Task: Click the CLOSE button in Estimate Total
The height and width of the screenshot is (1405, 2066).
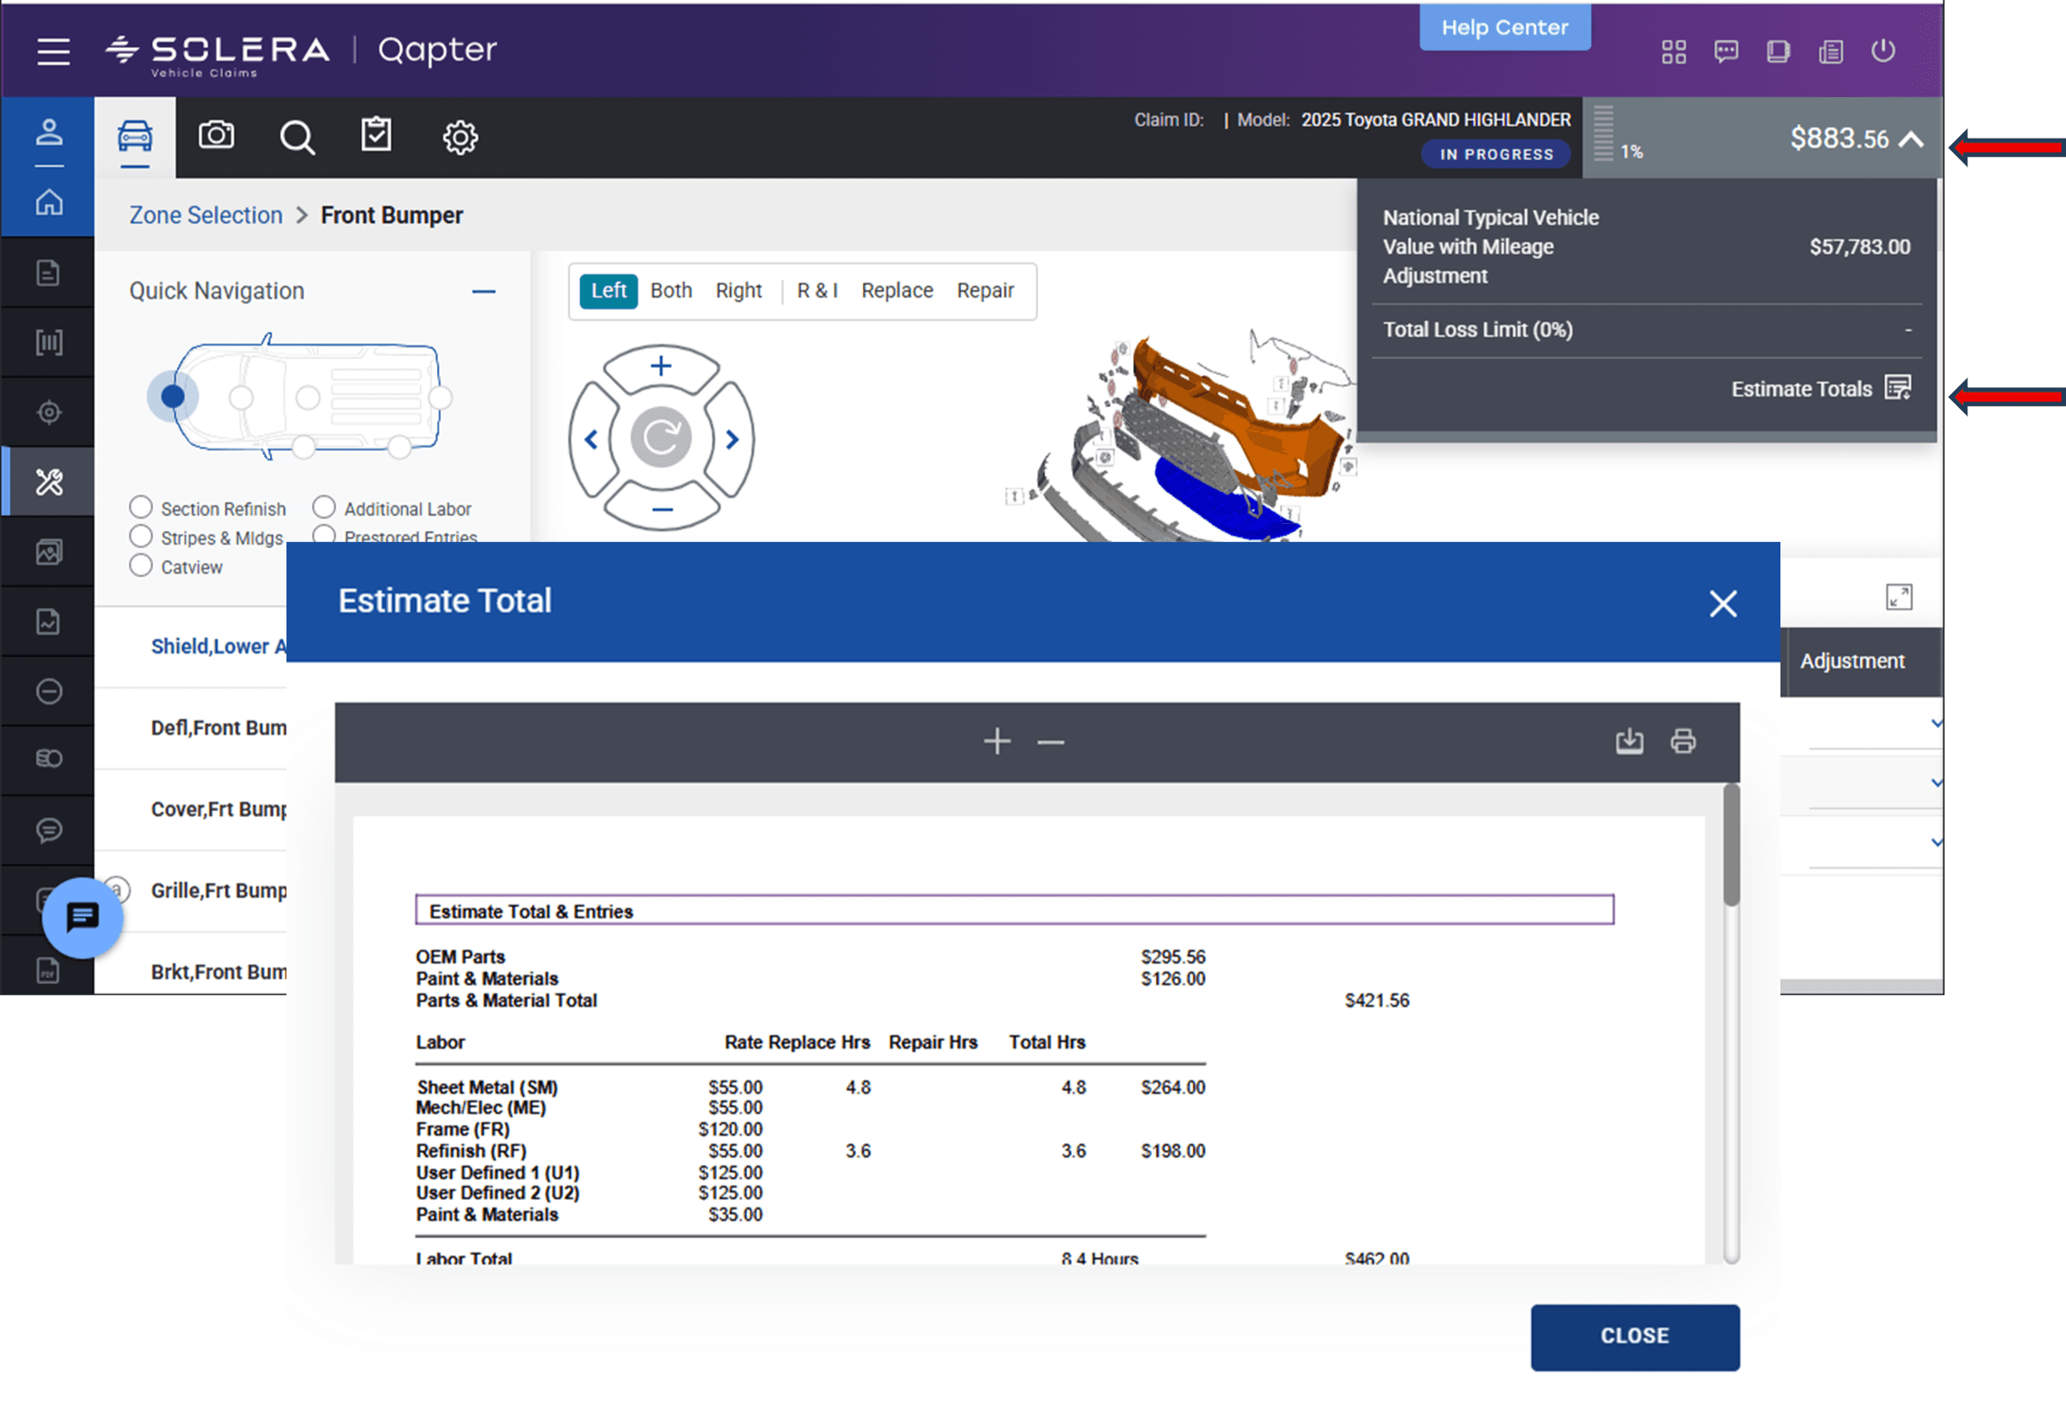Action: click(x=1634, y=1336)
